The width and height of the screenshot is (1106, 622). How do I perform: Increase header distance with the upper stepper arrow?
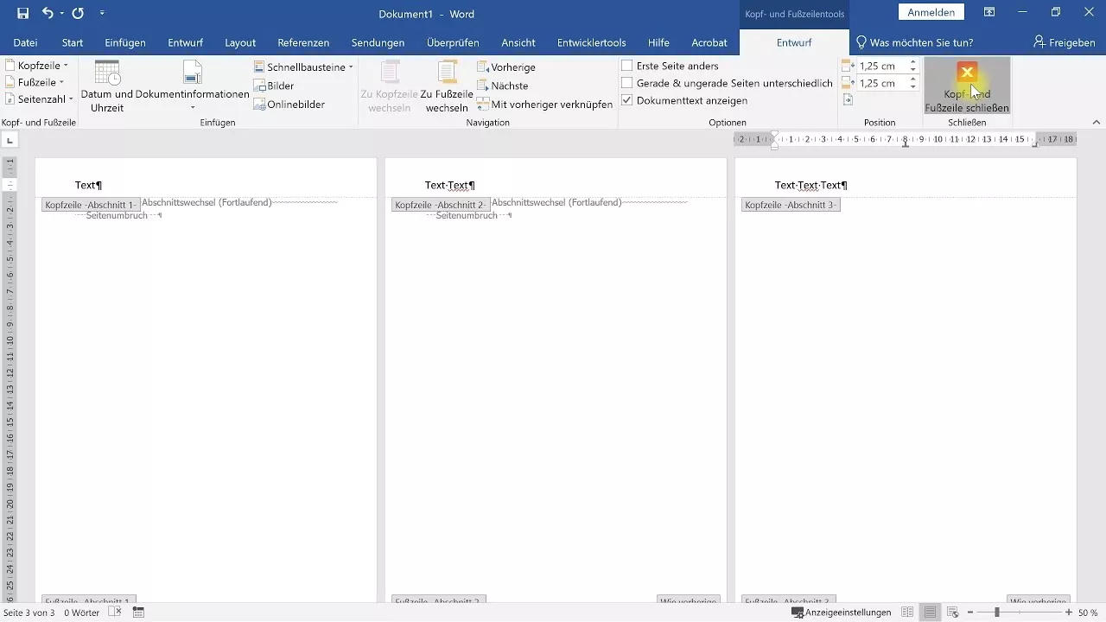[x=912, y=60]
